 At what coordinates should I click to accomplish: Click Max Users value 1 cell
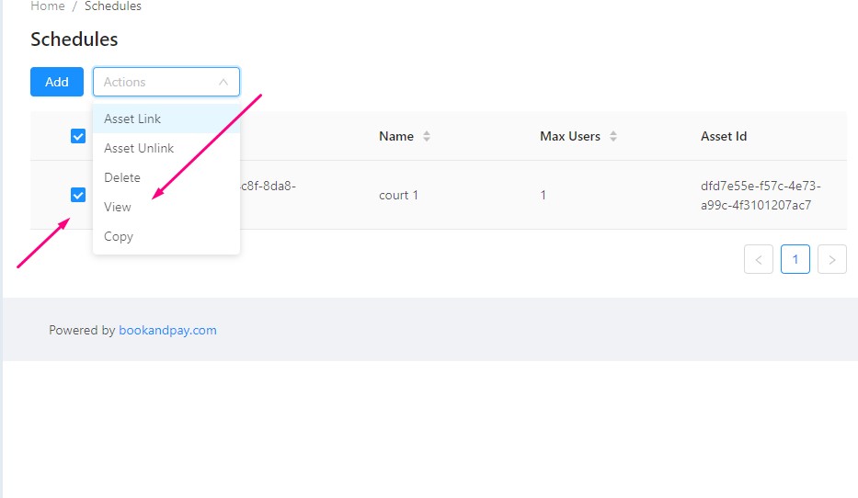click(543, 195)
